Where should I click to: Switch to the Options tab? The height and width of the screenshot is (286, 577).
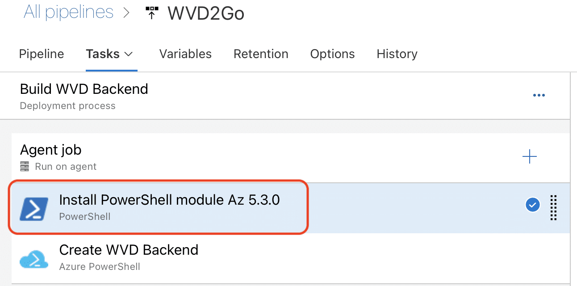point(332,54)
